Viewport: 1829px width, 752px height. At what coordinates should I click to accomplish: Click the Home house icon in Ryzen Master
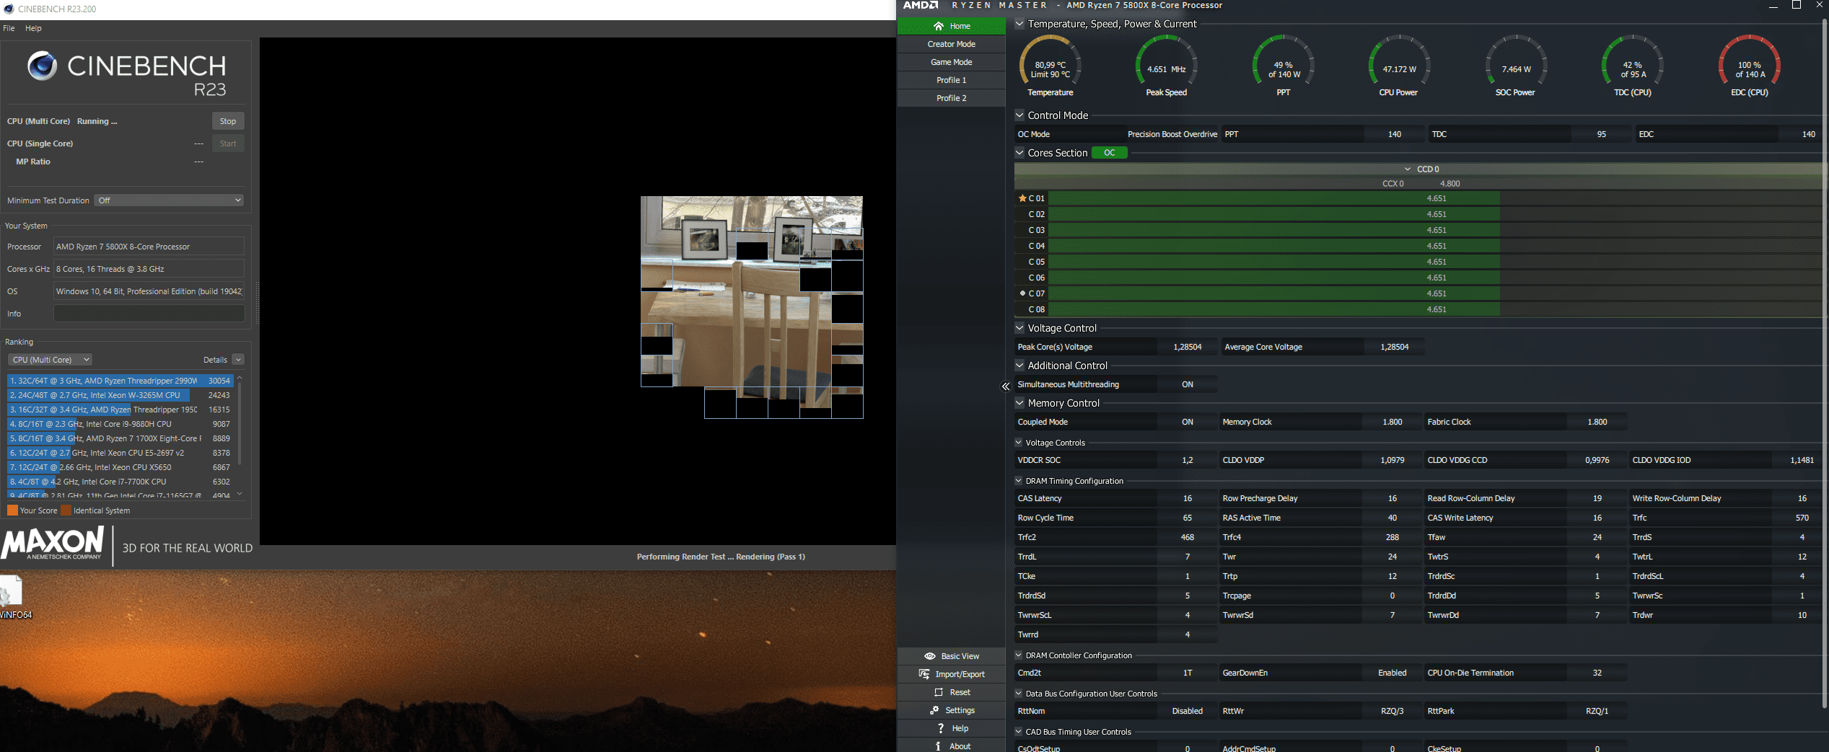[x=938, y=26]
